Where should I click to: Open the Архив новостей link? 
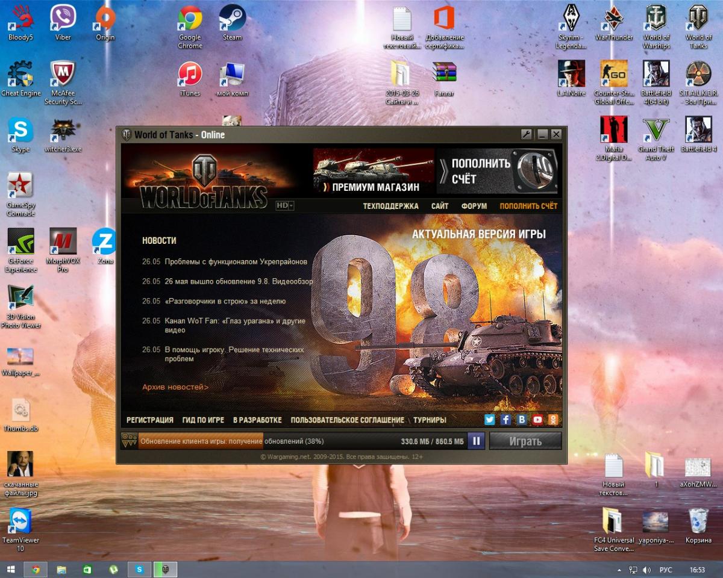[x=175, y=387]
